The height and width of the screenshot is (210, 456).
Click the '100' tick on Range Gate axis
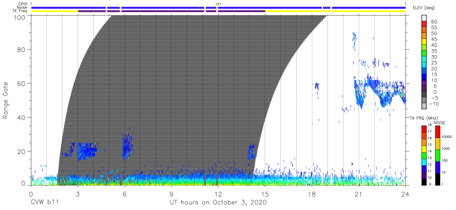(20, 17)
